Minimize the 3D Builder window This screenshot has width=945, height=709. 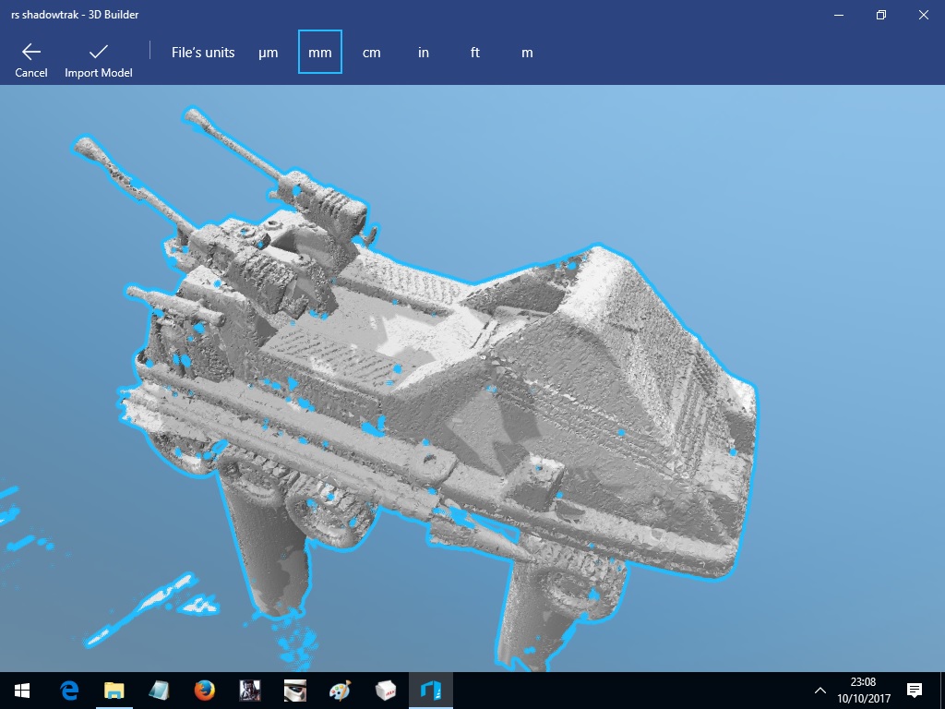coord(839,15)
